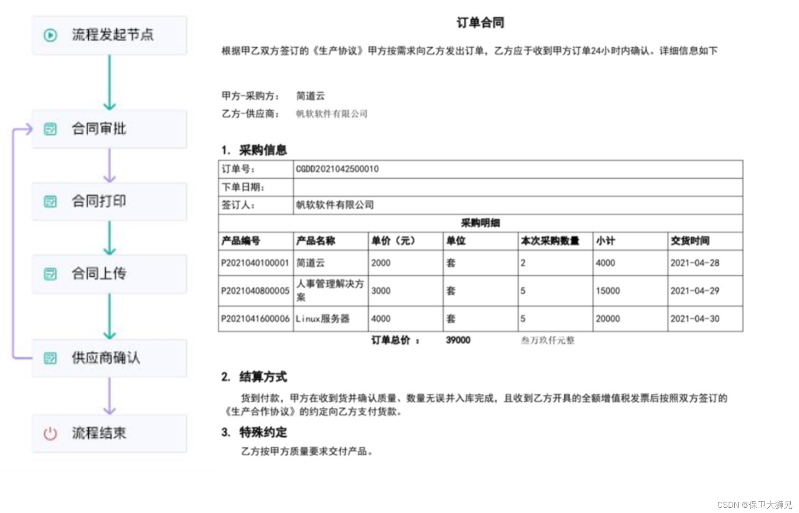
Task: Click product name 人事管理解决方案
Action: pos(330,291)
